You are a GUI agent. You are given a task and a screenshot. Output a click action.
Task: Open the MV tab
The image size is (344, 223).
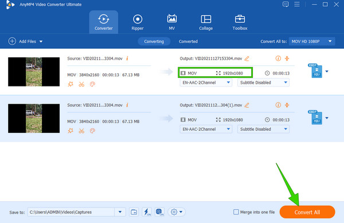[172, 22]
